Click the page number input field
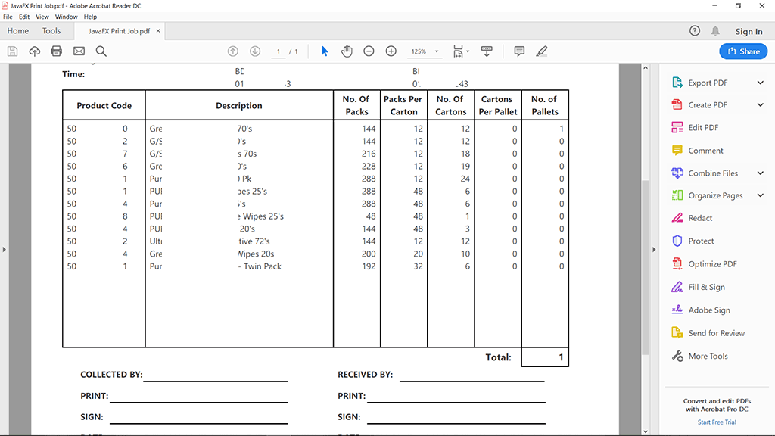The image size is (775, 436). (279, 51)
